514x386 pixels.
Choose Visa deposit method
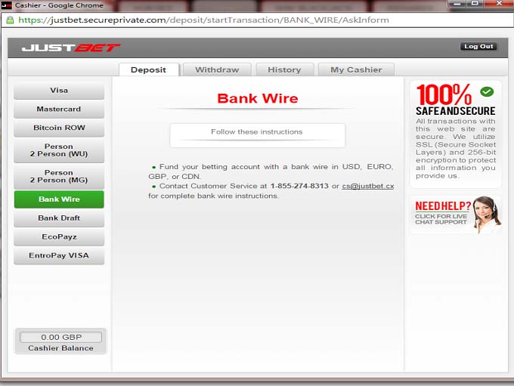coord(59,91)
